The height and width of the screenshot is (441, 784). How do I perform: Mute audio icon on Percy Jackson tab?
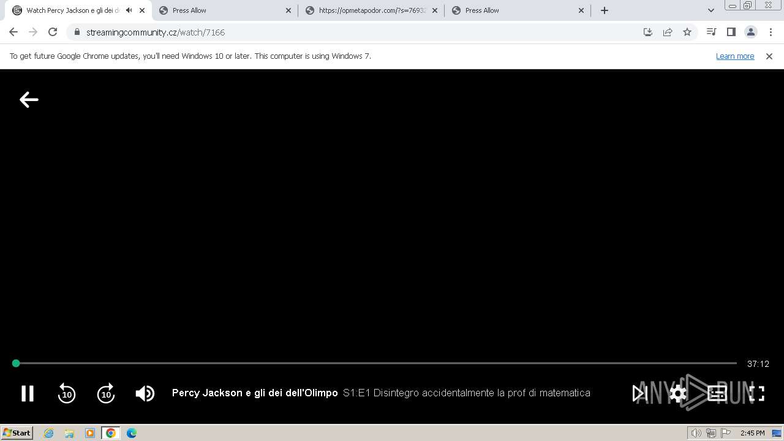(x=129, y=10)
